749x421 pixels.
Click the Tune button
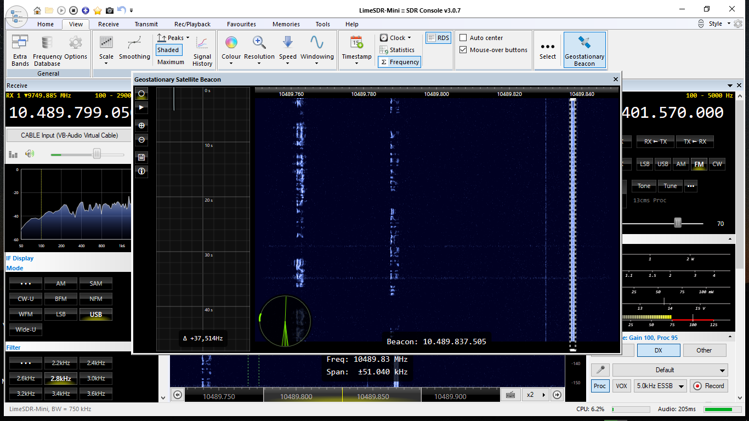click(670, 186)
